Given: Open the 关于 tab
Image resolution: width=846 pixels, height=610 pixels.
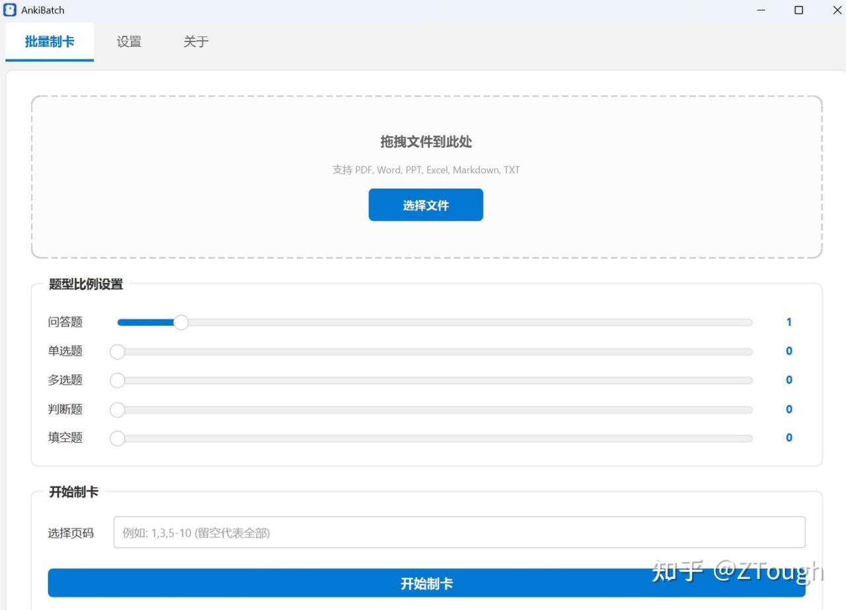Looking at the screenshot, I should 196,42.
